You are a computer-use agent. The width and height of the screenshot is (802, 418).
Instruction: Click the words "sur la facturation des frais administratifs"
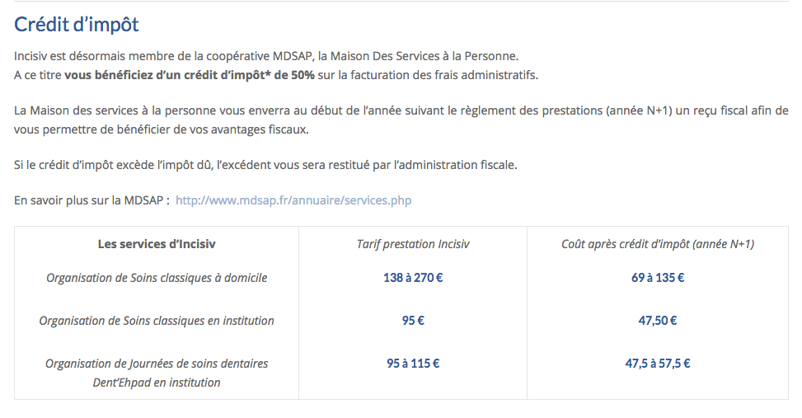(x=429, y=75)
